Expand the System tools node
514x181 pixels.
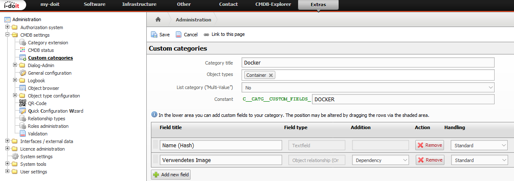(7, 164)
